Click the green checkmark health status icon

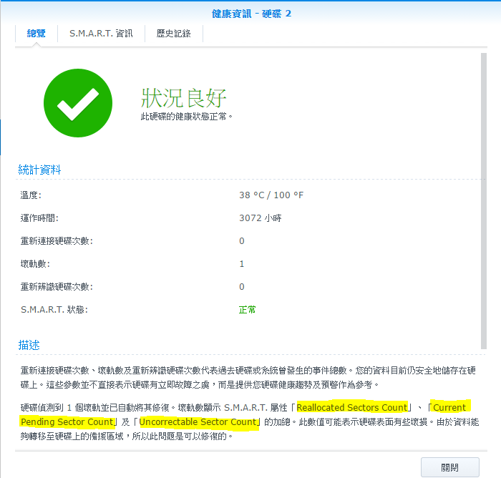pos(78,103)
